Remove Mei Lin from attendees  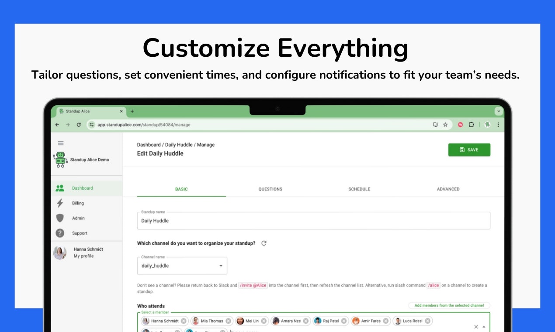click(264, 321)
